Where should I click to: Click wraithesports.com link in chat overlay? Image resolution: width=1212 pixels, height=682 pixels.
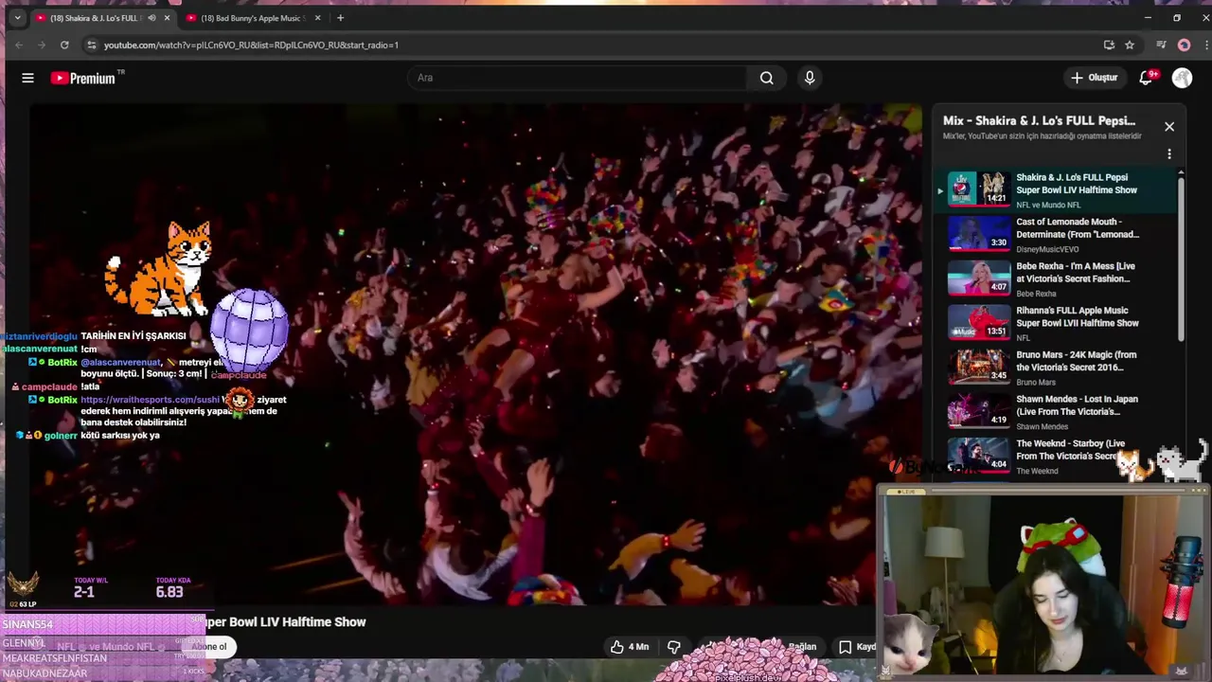(151, 400)
